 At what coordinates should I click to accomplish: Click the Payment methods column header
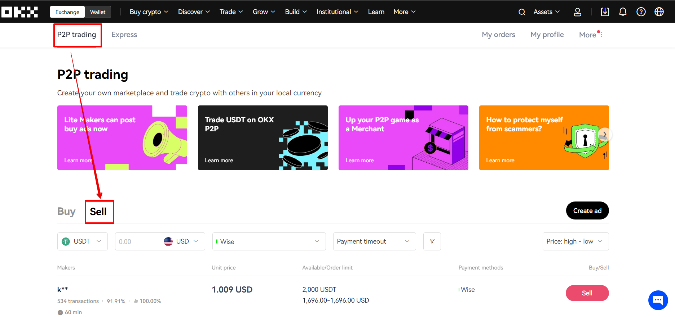pyautogui.click(x=481, y=268)
